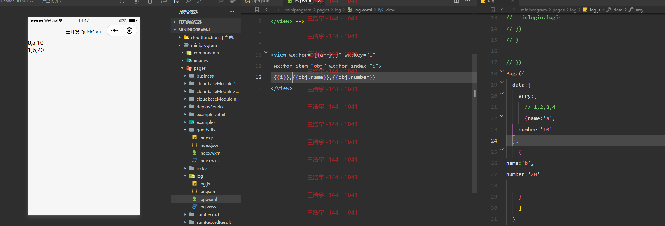
Task: Expand the 打开的编辑器 section
Action: pos(206,22)
